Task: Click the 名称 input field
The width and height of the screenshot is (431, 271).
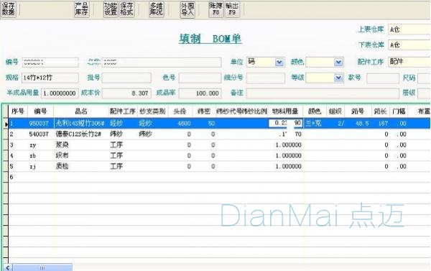Action: [162, 63]
